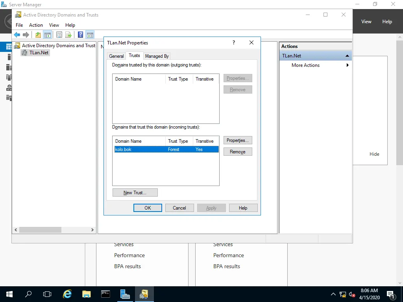Screen dimensions: 403x302
Task: Click Performance under the left Services tile
Action: pos(129,255)
